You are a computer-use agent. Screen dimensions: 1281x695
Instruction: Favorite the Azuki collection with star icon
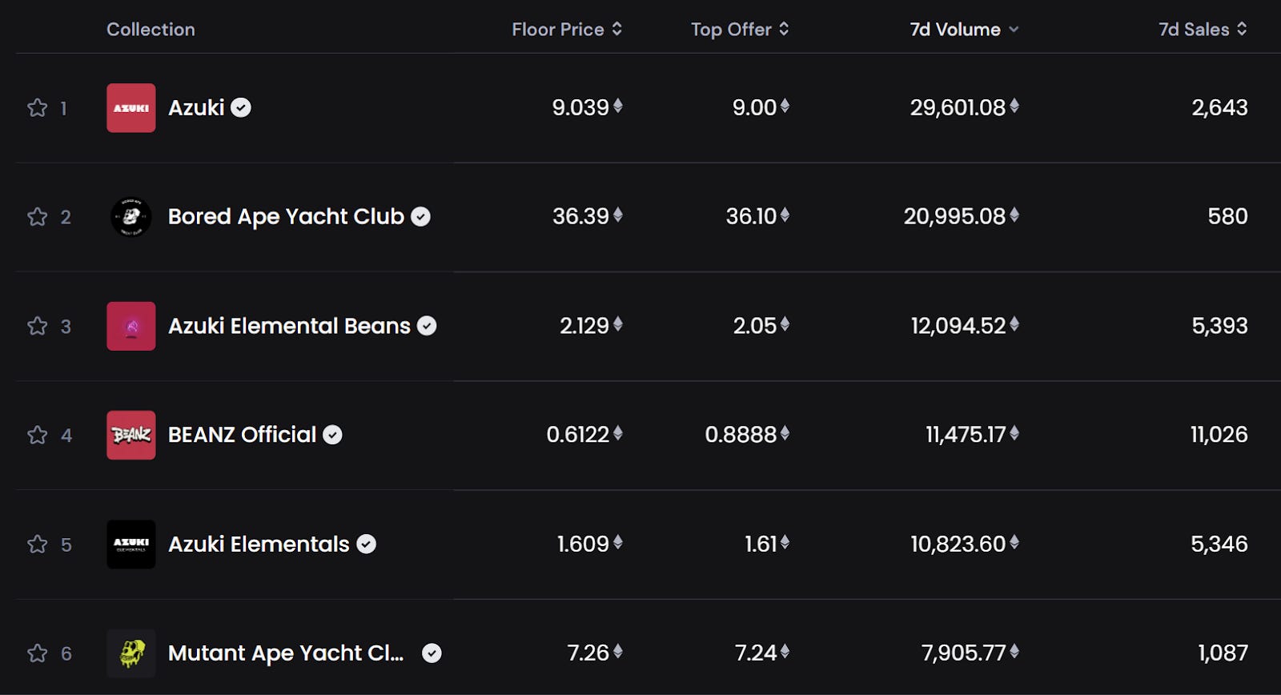pyautogui.click(x=37, y=108)
